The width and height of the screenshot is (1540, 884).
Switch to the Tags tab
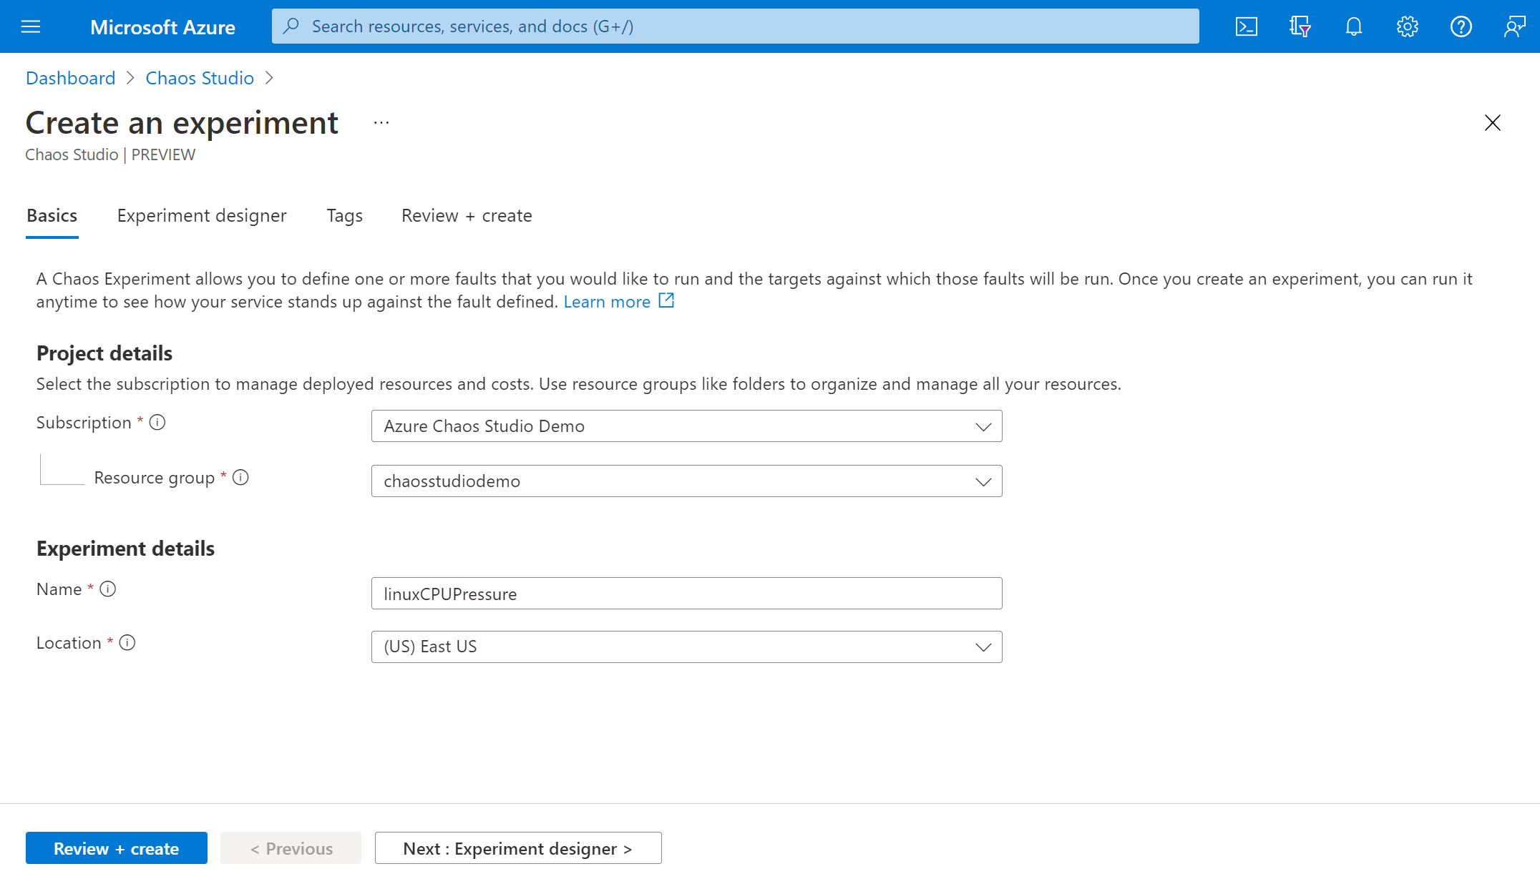[343, 216]
